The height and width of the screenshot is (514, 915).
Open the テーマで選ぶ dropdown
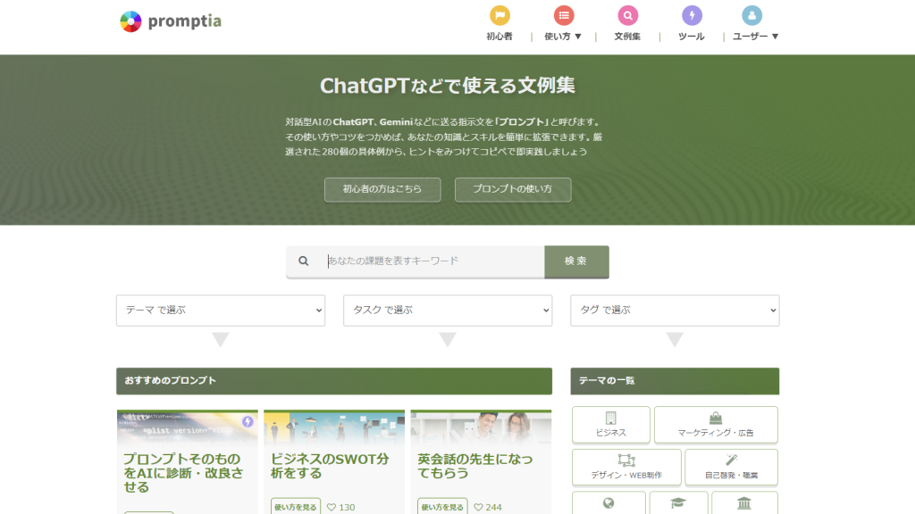(221, 311)
